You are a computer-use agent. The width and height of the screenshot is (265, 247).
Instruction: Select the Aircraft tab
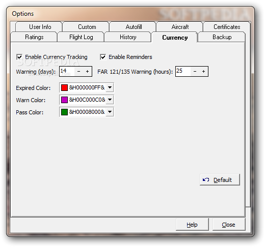180,27
